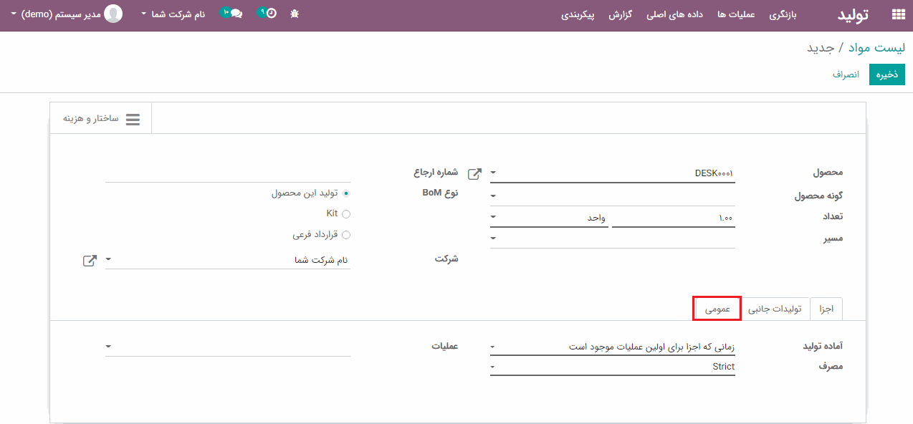Click the ذخیره save button

pos(887,74)
